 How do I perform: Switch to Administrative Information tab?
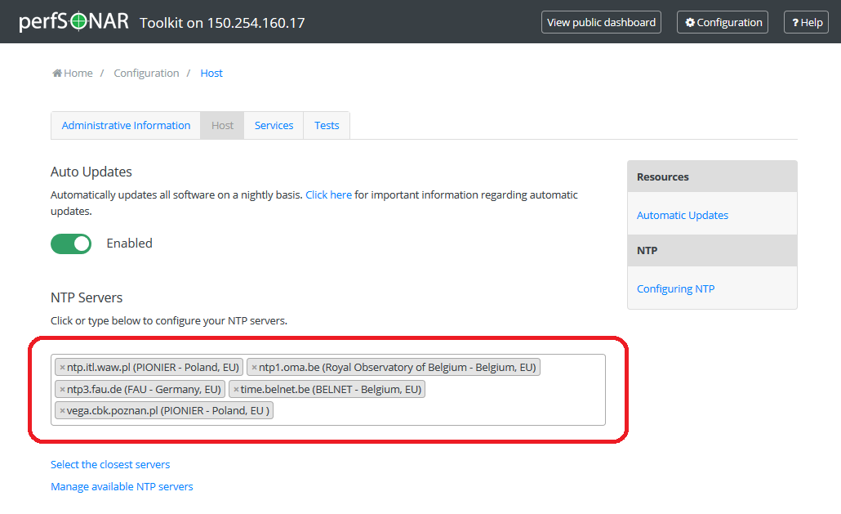[126, 126]
